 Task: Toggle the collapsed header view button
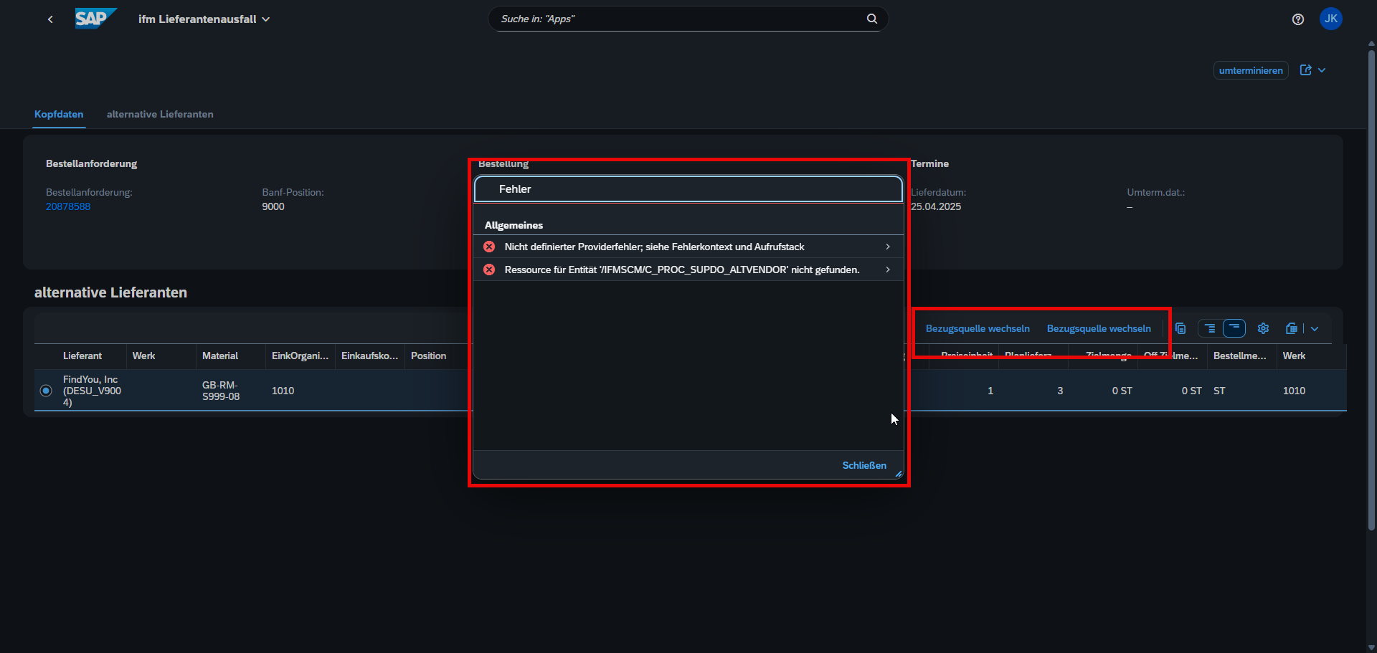(x=1234, y=328)
